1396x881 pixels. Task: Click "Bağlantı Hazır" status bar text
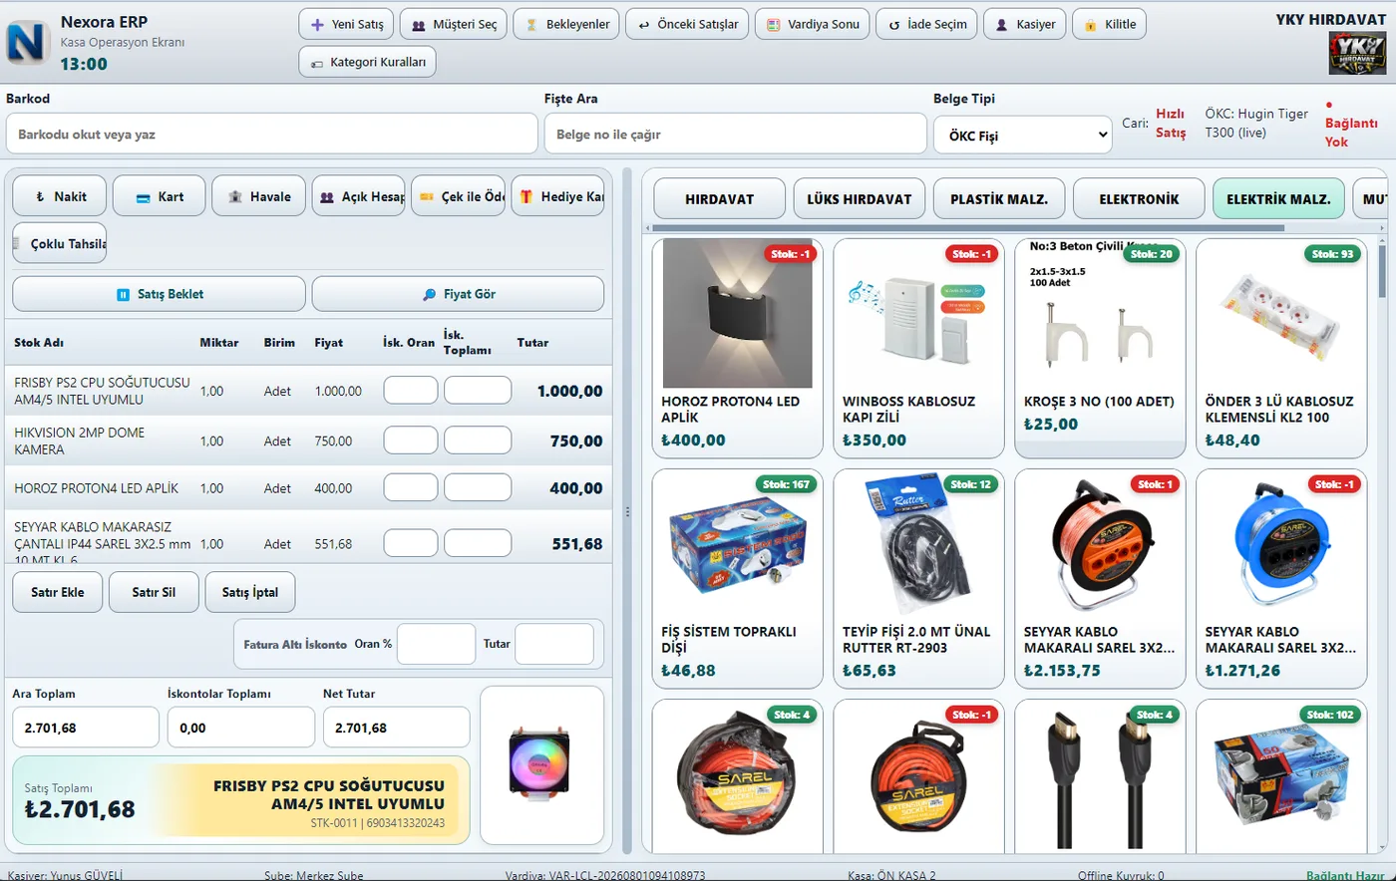tap(1347, 875)
